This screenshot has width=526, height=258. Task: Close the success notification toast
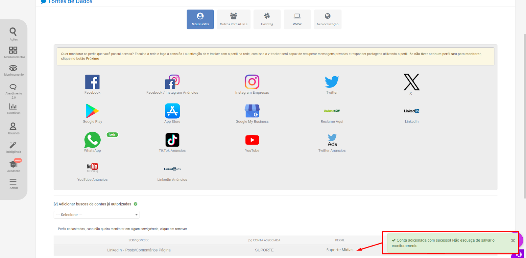point(513,241)
